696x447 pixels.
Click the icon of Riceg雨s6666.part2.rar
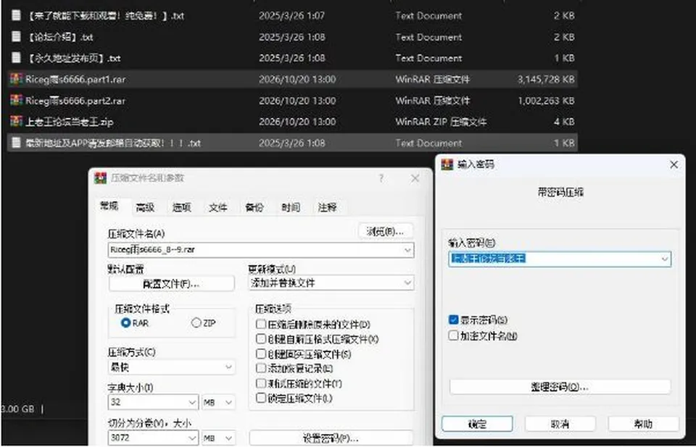[x=16, y=100]
